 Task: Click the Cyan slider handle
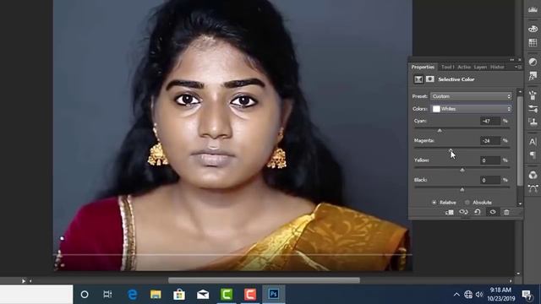[x=440, y=131]
